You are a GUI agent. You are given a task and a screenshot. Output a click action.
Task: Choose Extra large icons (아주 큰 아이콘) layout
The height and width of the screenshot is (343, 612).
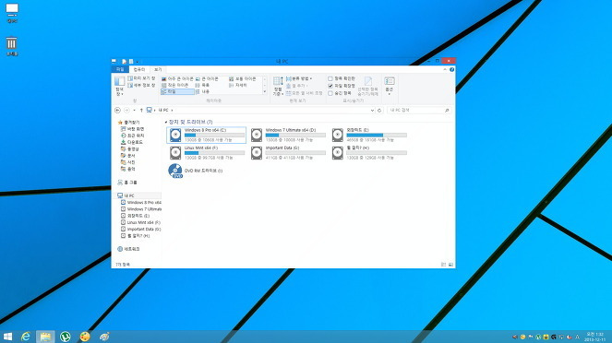click(x=177, y=78)
